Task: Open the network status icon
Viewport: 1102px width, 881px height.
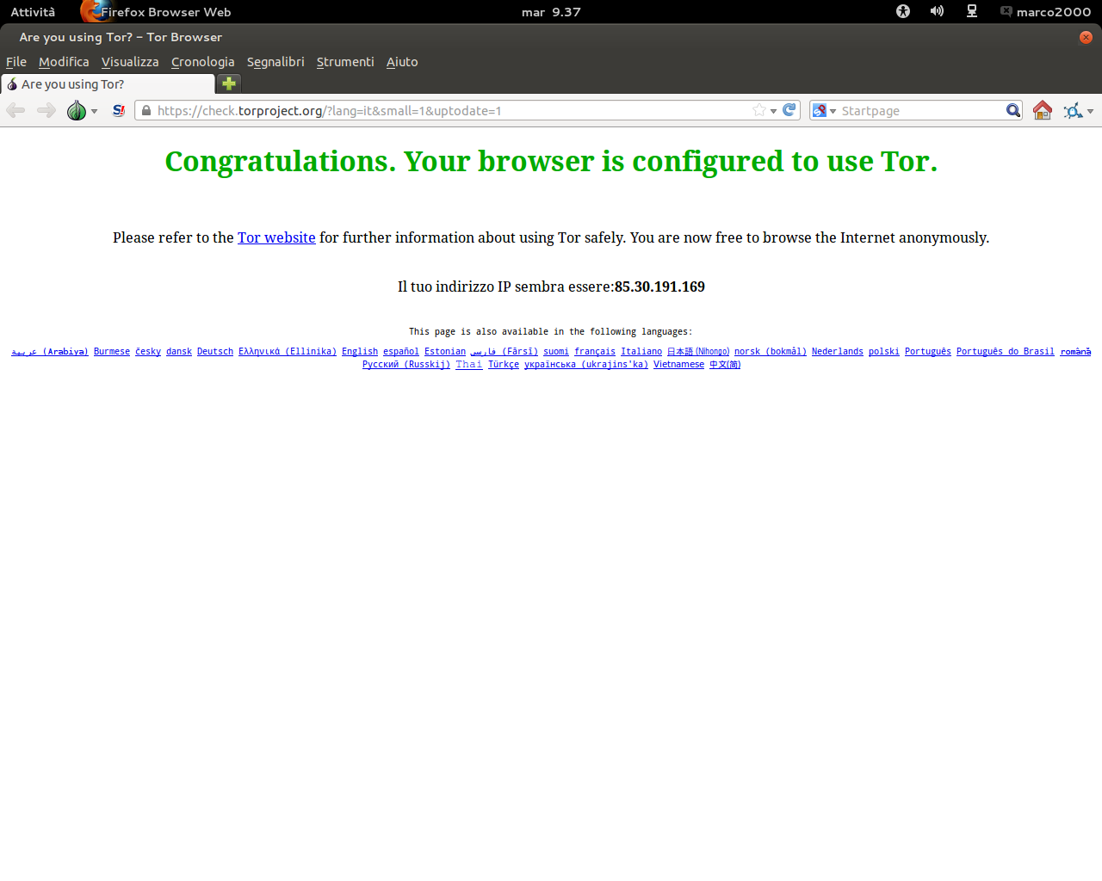Action: 972,11
